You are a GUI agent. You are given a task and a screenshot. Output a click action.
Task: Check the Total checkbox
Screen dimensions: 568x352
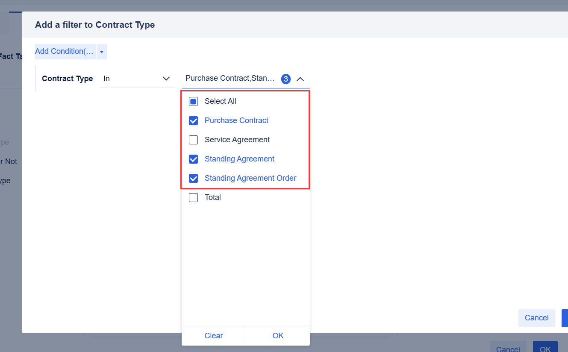tap(194, 198)
